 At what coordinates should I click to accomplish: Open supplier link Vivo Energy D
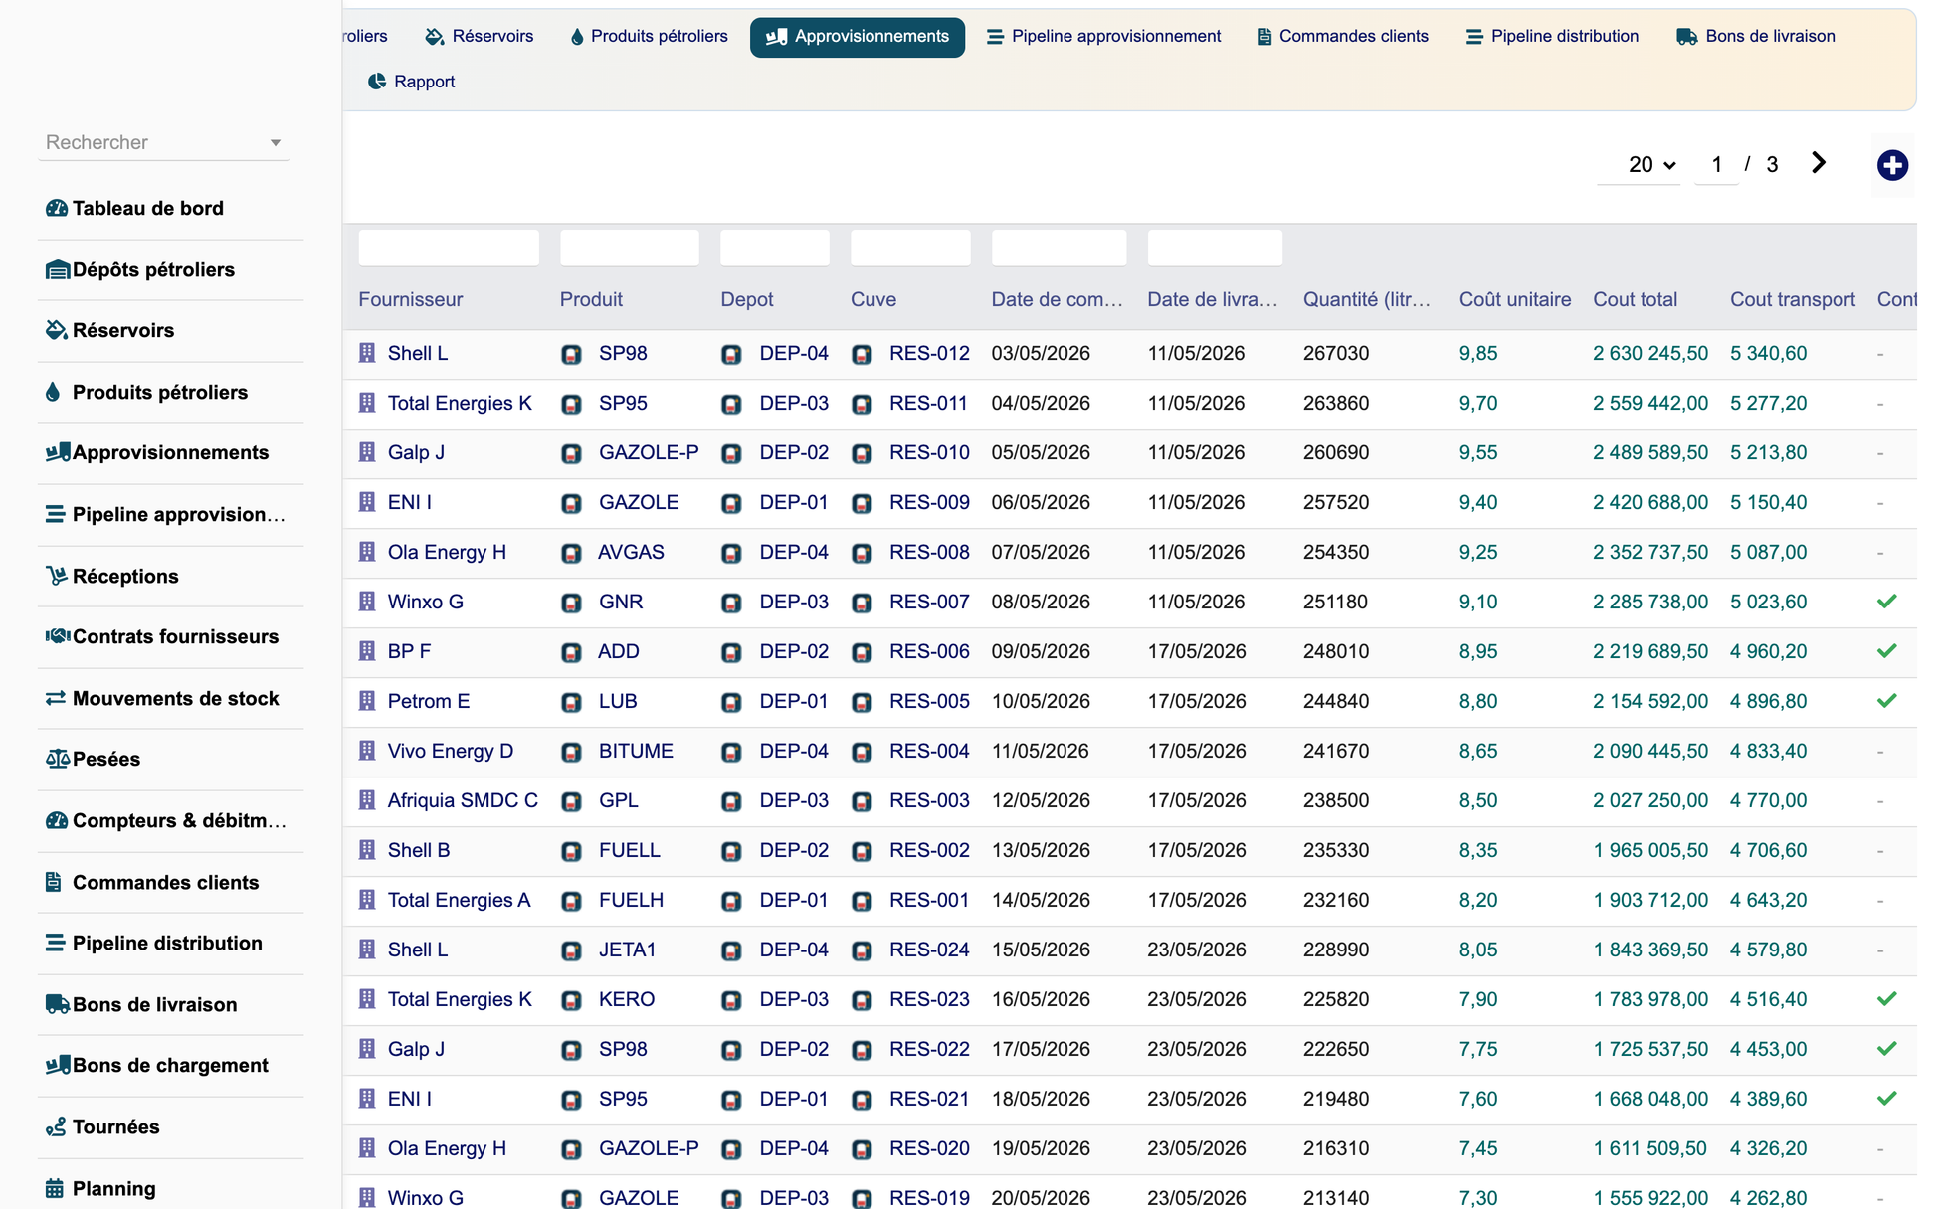click(451, 751)
